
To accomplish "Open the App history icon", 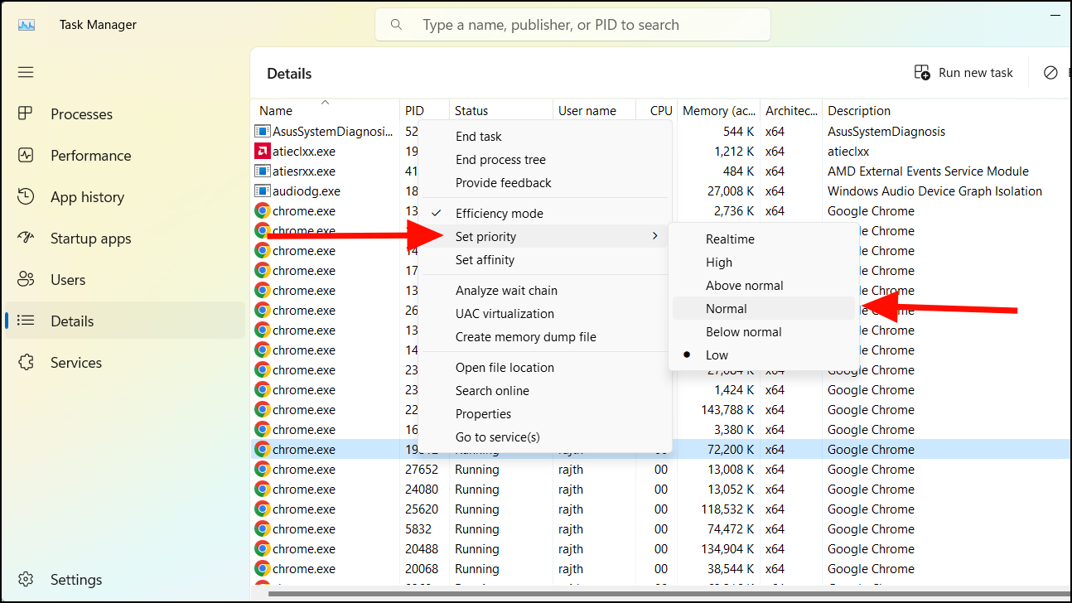I will point(26,197).
